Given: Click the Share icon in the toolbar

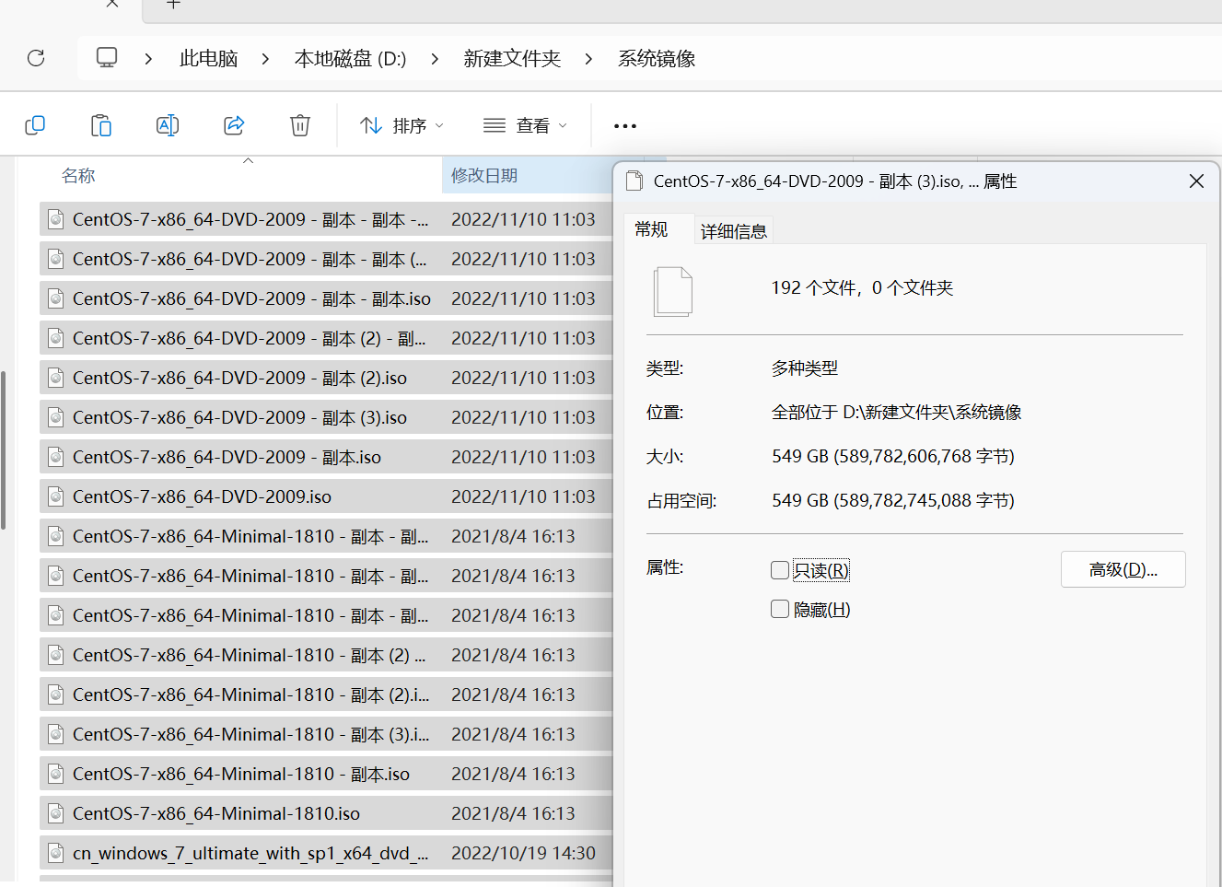Looking at the screenshot, I should (x=234, y=125).
